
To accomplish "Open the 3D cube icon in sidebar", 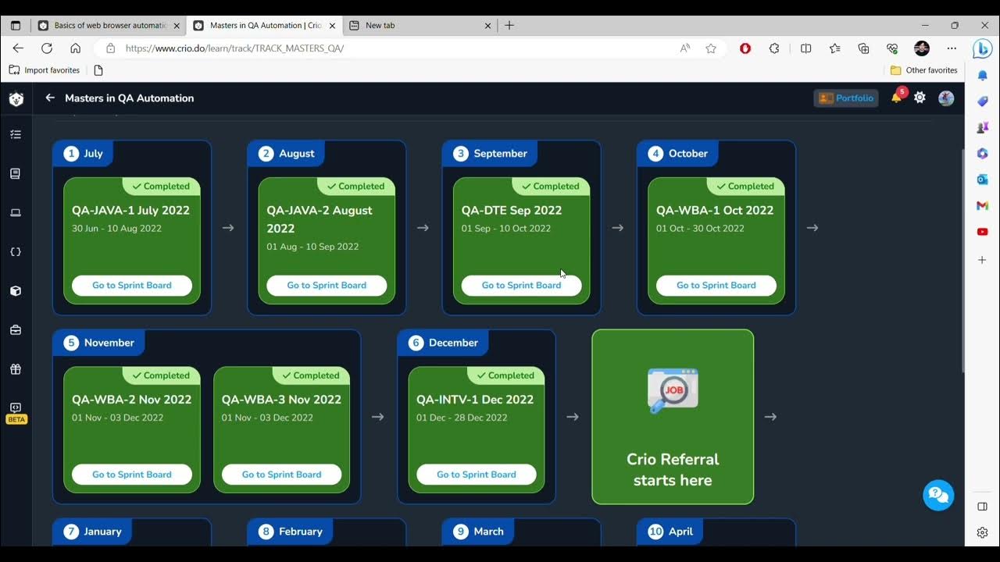I will [x=16, y=290].
